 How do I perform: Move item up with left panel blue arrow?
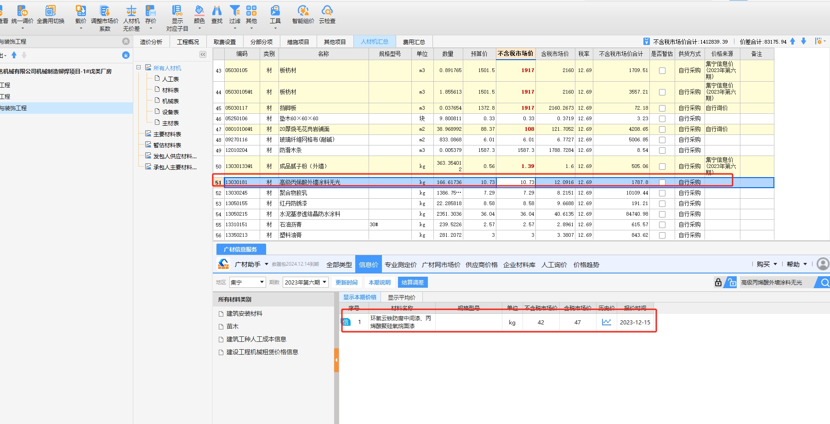tap(14, 55)
